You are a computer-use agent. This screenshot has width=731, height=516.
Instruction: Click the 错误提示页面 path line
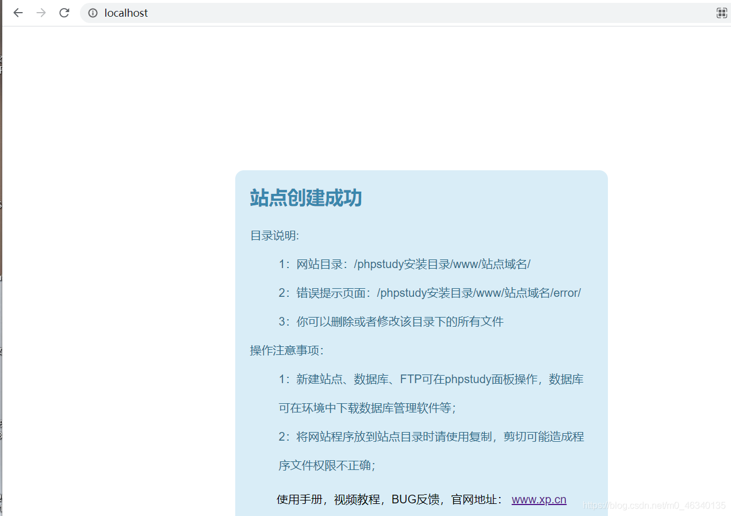(430, 293)
